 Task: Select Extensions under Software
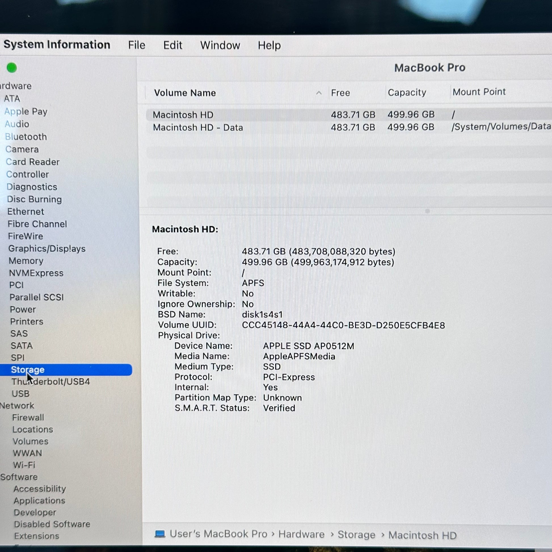(x=37, y=536)
